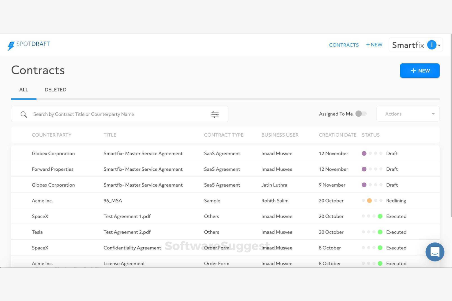
Task: Open CONTRACTS in the top navigation
Action: (x=344, y=45)
